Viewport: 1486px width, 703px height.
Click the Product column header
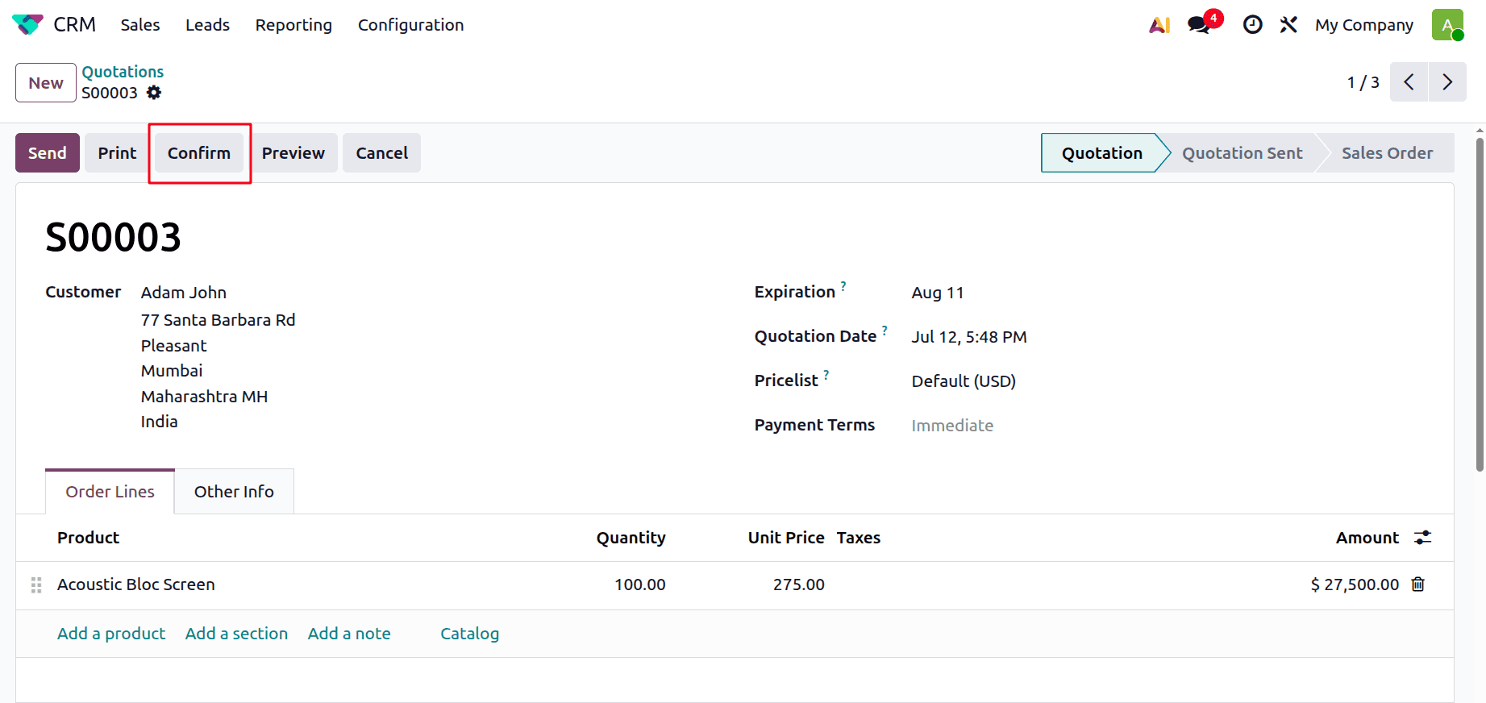88,538
